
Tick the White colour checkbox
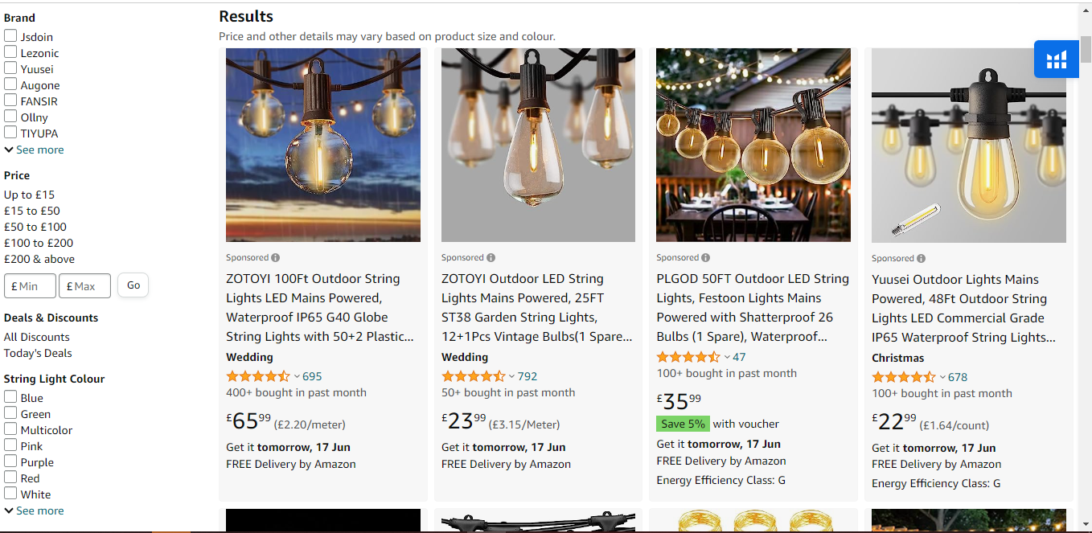(10, 494)
